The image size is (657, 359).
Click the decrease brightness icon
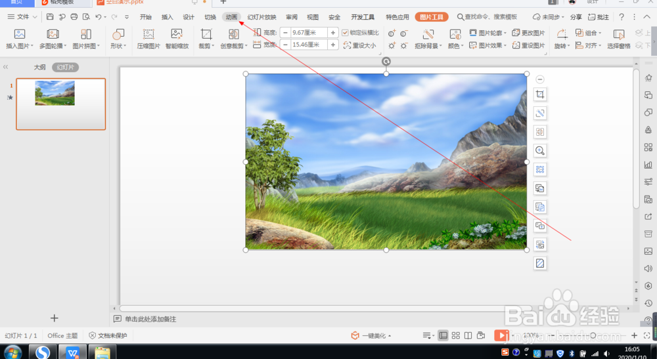click(404, 45)
